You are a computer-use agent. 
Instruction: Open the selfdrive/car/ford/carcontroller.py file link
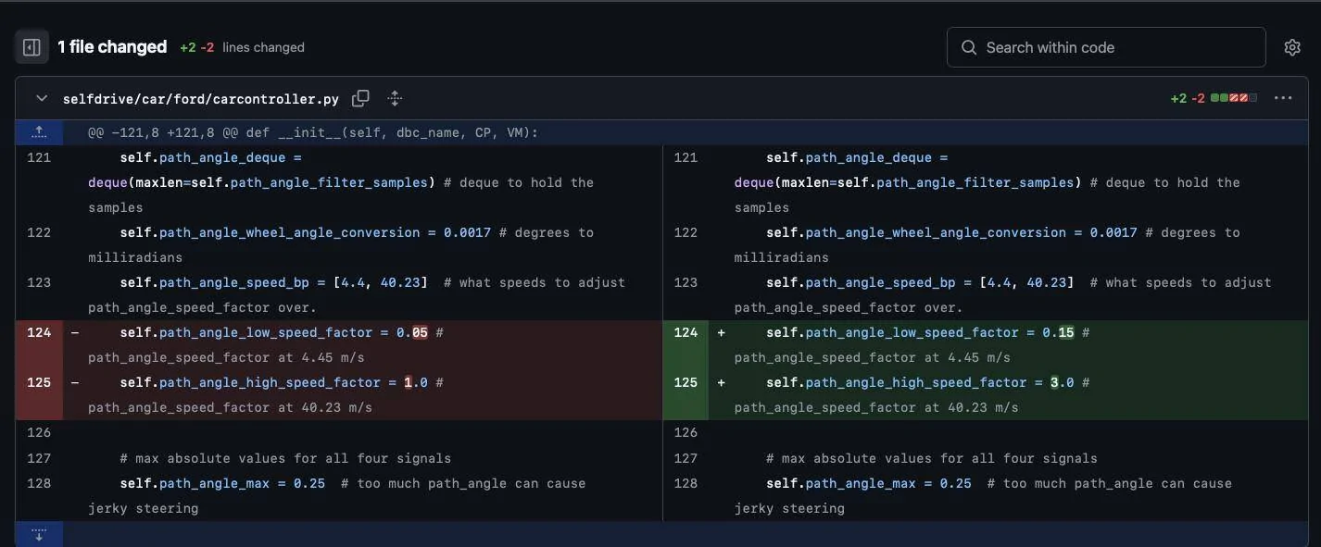[x=200, y=99]
